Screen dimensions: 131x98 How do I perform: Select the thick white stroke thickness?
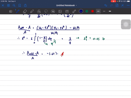point(110,11)
